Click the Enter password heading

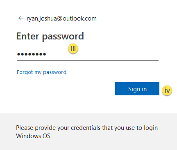click(50, 36)
